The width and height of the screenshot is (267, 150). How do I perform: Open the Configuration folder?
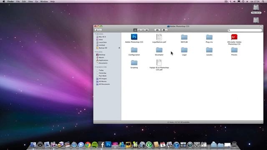134,50
